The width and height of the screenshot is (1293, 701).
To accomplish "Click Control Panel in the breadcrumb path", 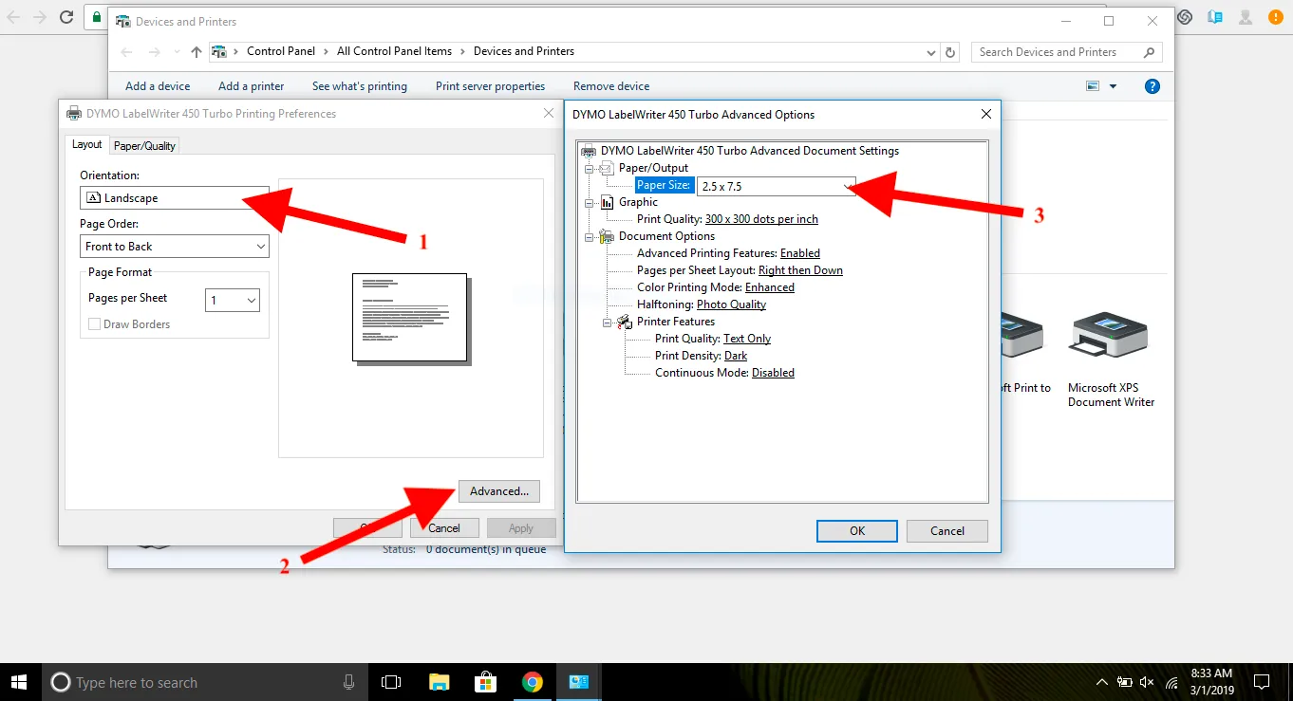I will point(281,51).
